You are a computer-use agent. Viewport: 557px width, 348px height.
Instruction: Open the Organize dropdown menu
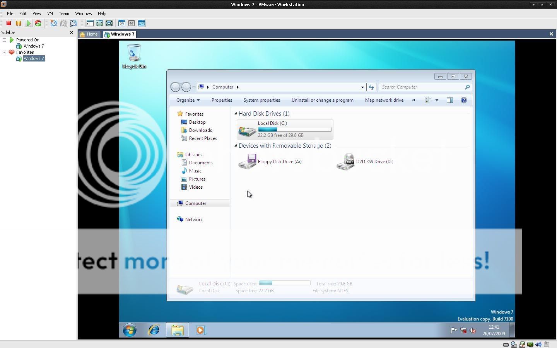188,100
